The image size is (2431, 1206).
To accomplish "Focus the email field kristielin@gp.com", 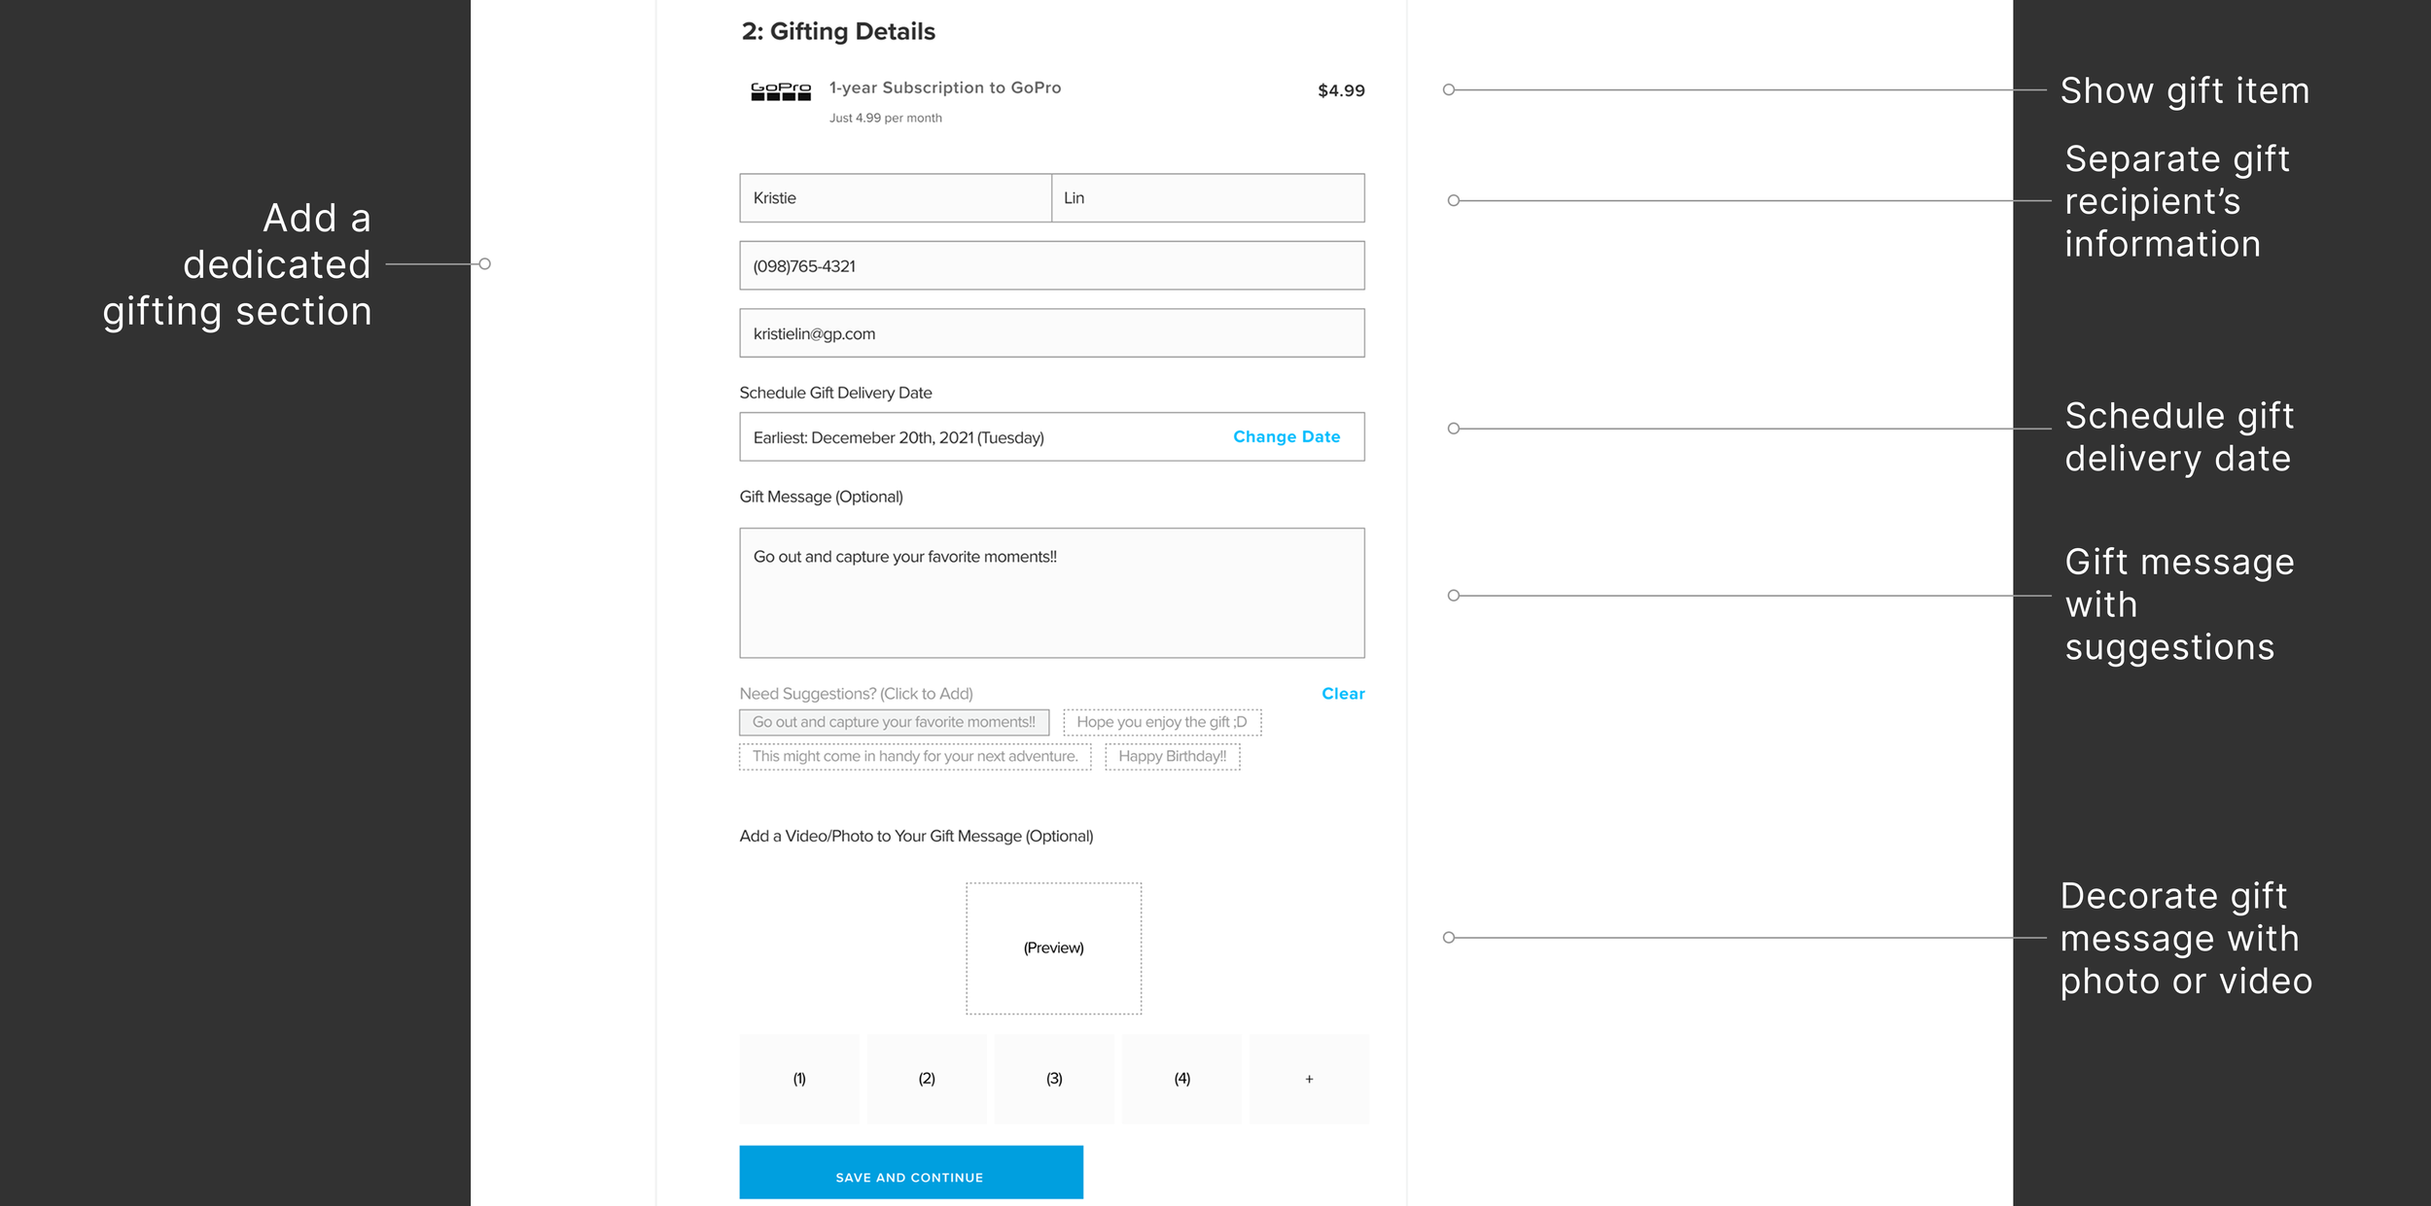I will [x=1051, y=333].
